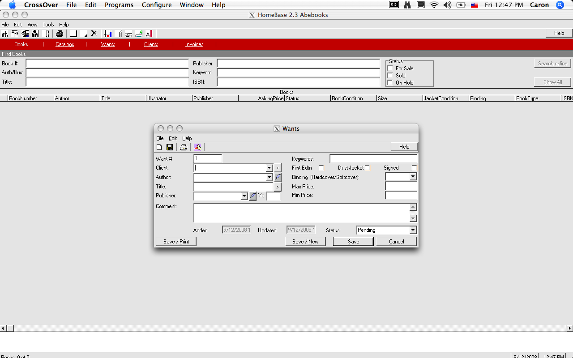This screenshot has width=573, height=358.
Task: Click the Help button in the Wants toolbar
Action: click(x=404, y=146)
